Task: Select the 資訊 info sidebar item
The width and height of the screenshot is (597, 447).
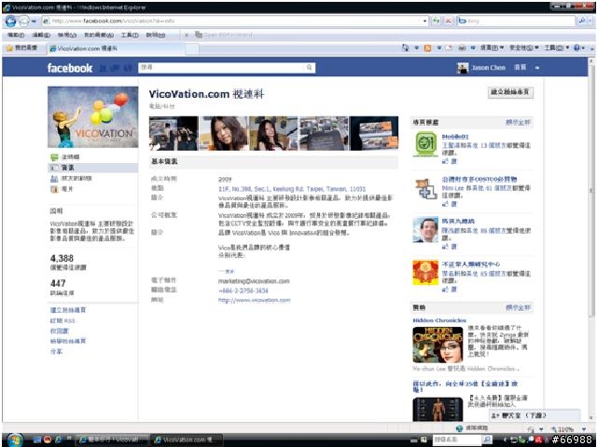Action: click(x=93, y=168)
